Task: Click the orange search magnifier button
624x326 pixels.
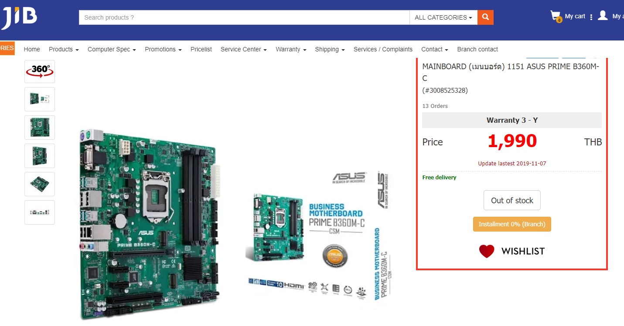Action: [485, 17]
